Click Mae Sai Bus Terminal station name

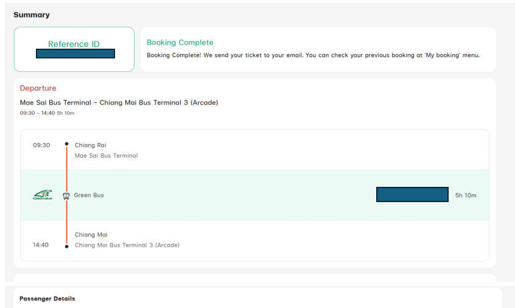[x=107, y=156]
